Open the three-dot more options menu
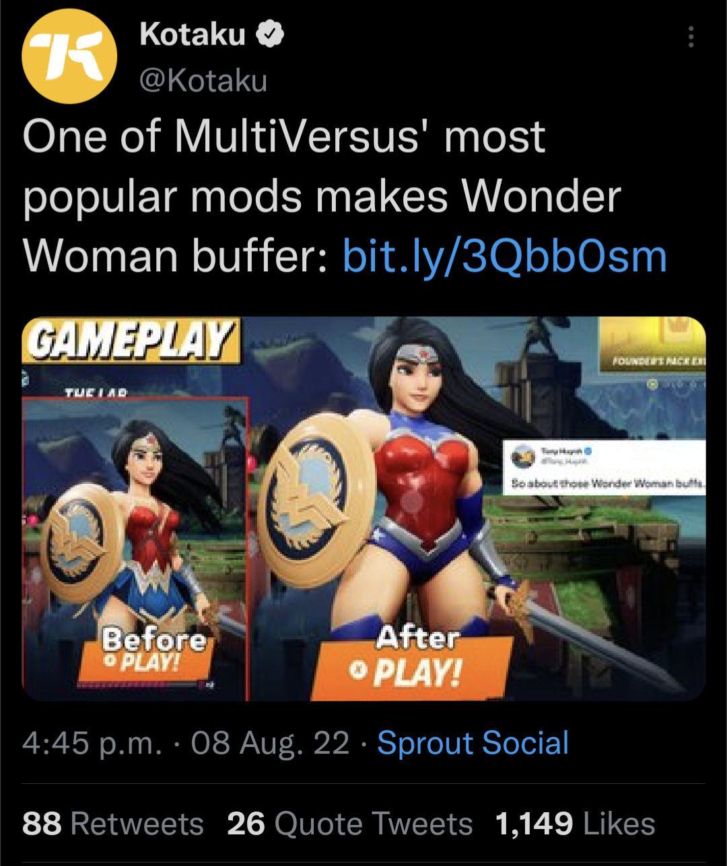This screenshot has height=866, width=727. 691,36
